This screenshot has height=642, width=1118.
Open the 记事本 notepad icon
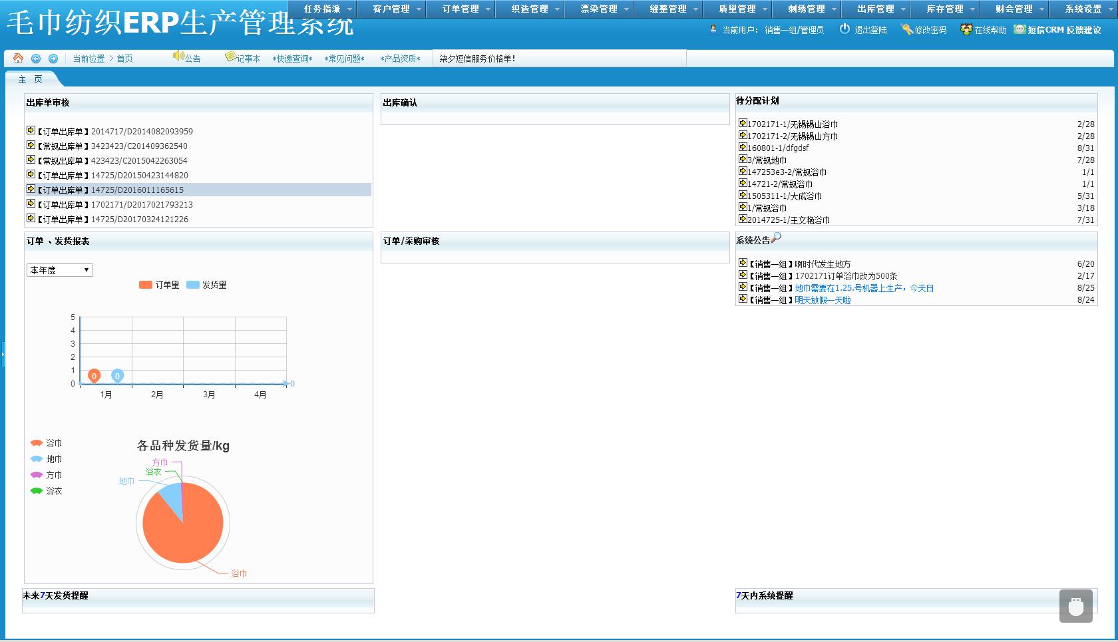pos(230,57)
